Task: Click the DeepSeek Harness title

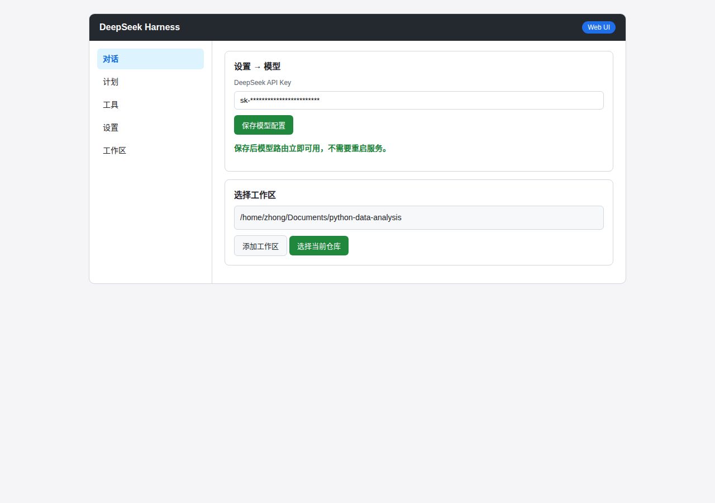Action: [x=140, y=27]
